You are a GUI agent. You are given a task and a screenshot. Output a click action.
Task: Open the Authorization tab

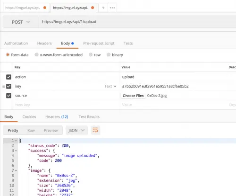[16, 43]
